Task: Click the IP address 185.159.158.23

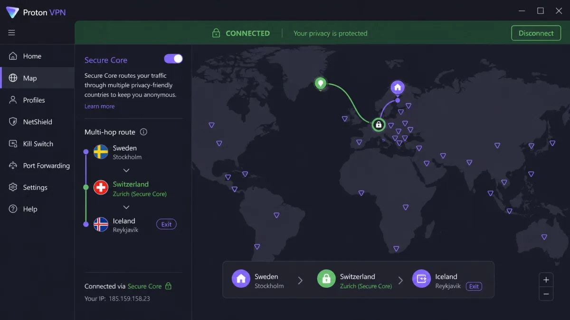Action: [129, 299]
